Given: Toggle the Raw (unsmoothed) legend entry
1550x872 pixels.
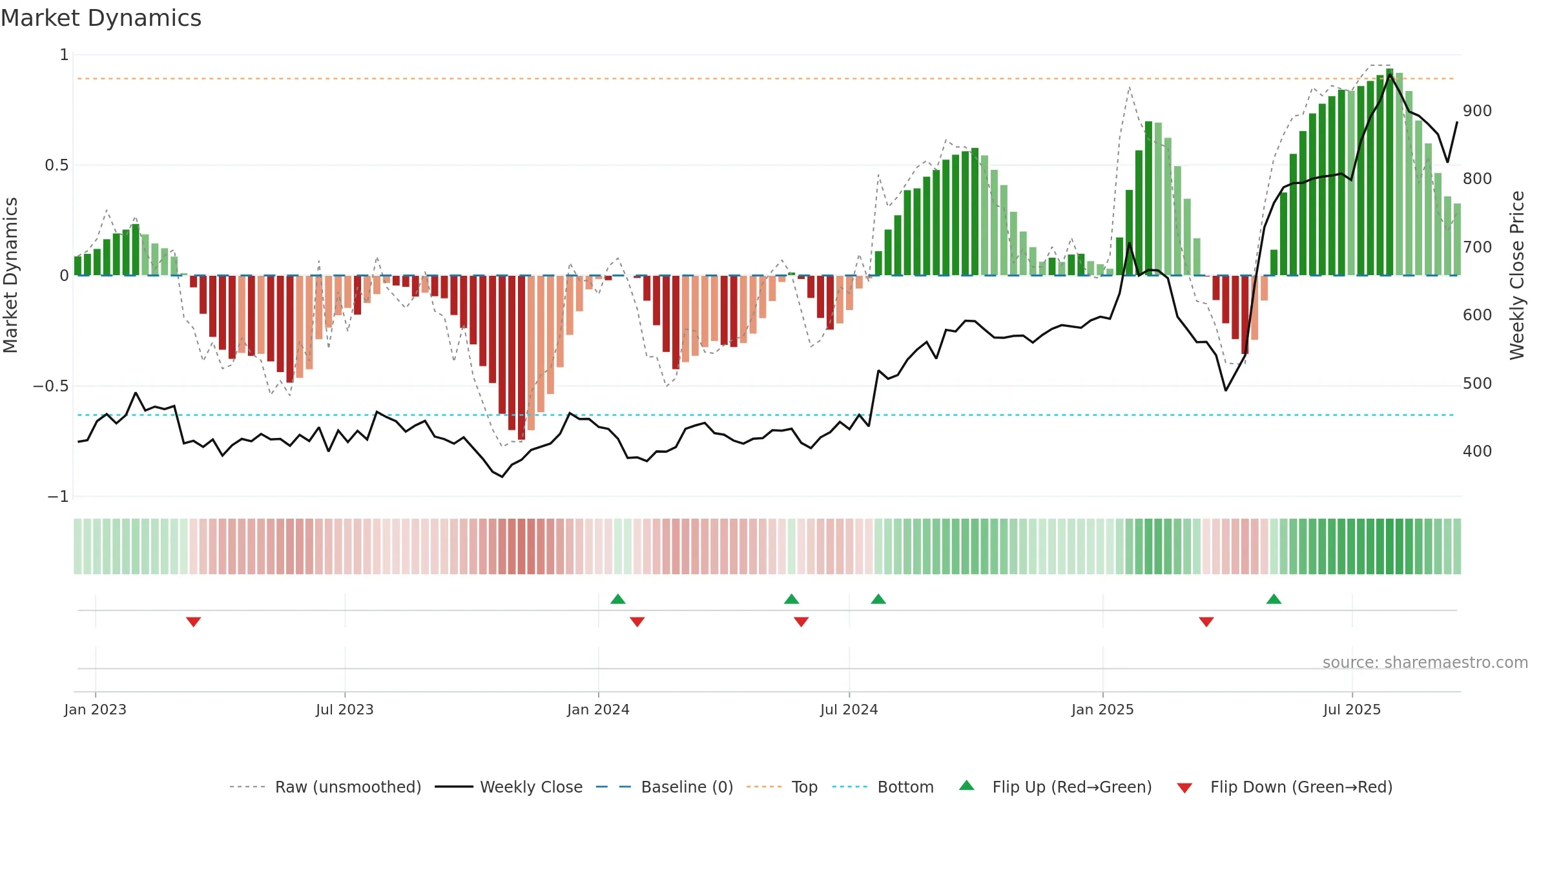Looking at the screenshot, I should (325, 787).
